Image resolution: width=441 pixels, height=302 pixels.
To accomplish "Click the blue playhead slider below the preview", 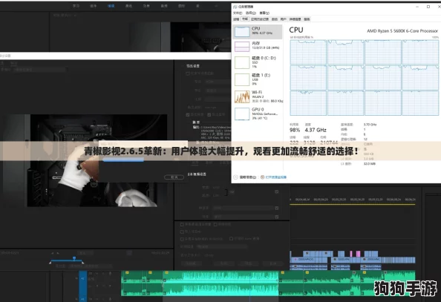I will [x=74, y=258].
